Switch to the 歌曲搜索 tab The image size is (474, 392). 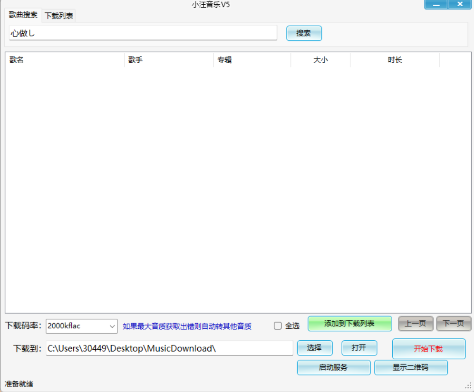point(23,15)
